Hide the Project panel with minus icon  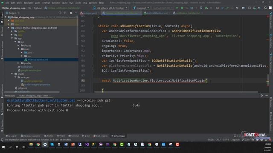click(76, 13)
